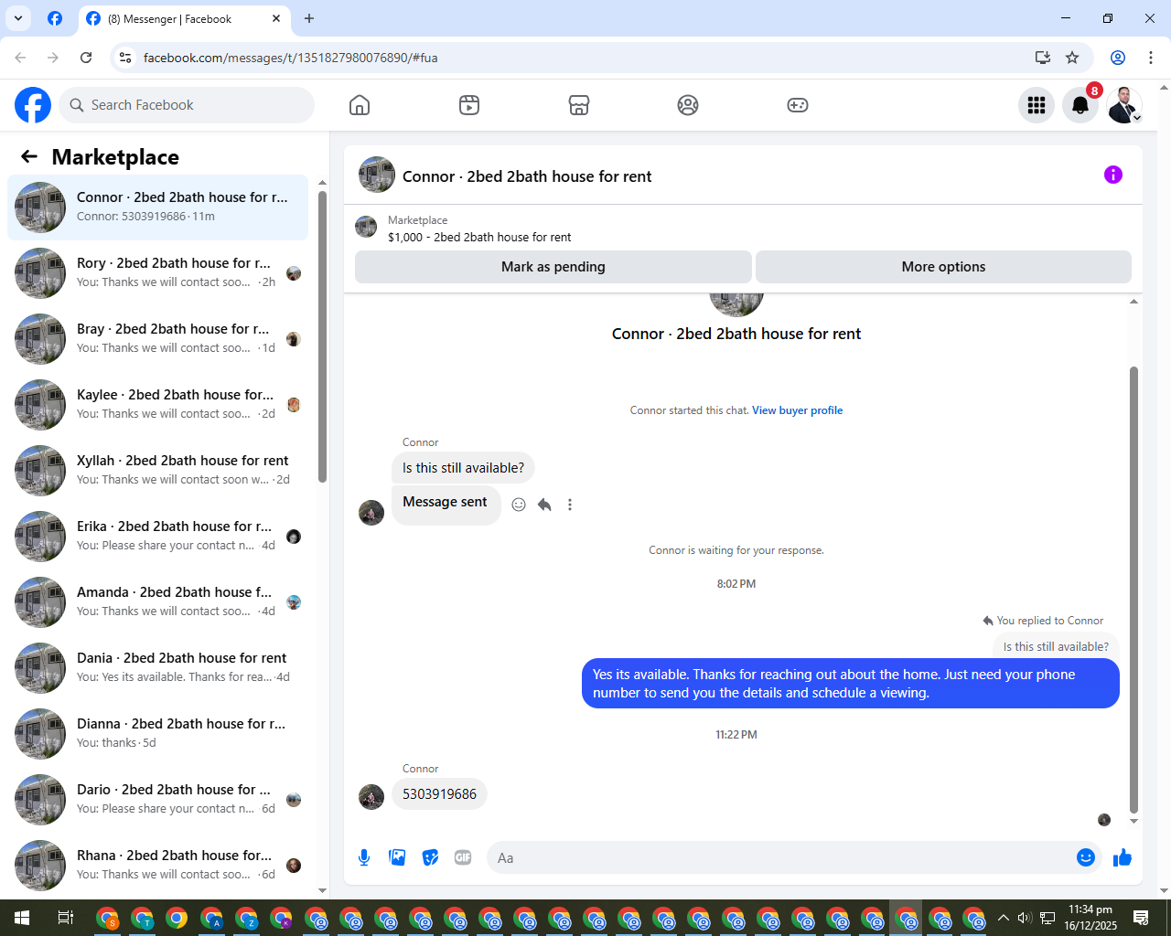
Task: Send a thumbs-up like
Action: pyautogui.click(x=1123, y=857)
